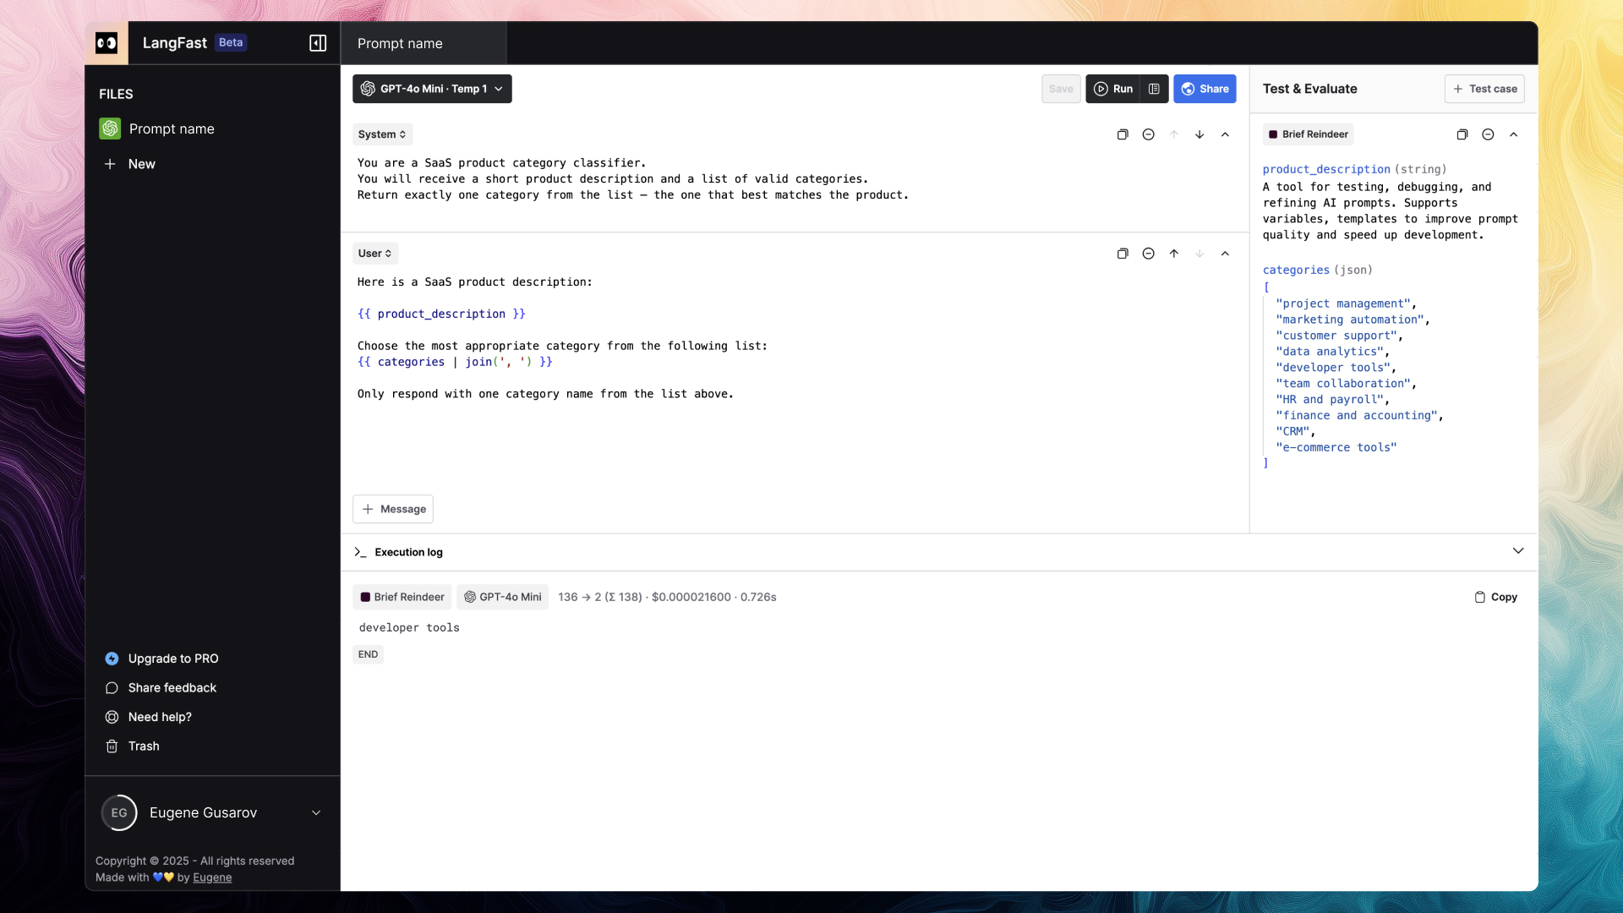Click GPT-4o Mini tag in execution log

tap(503, 597)
